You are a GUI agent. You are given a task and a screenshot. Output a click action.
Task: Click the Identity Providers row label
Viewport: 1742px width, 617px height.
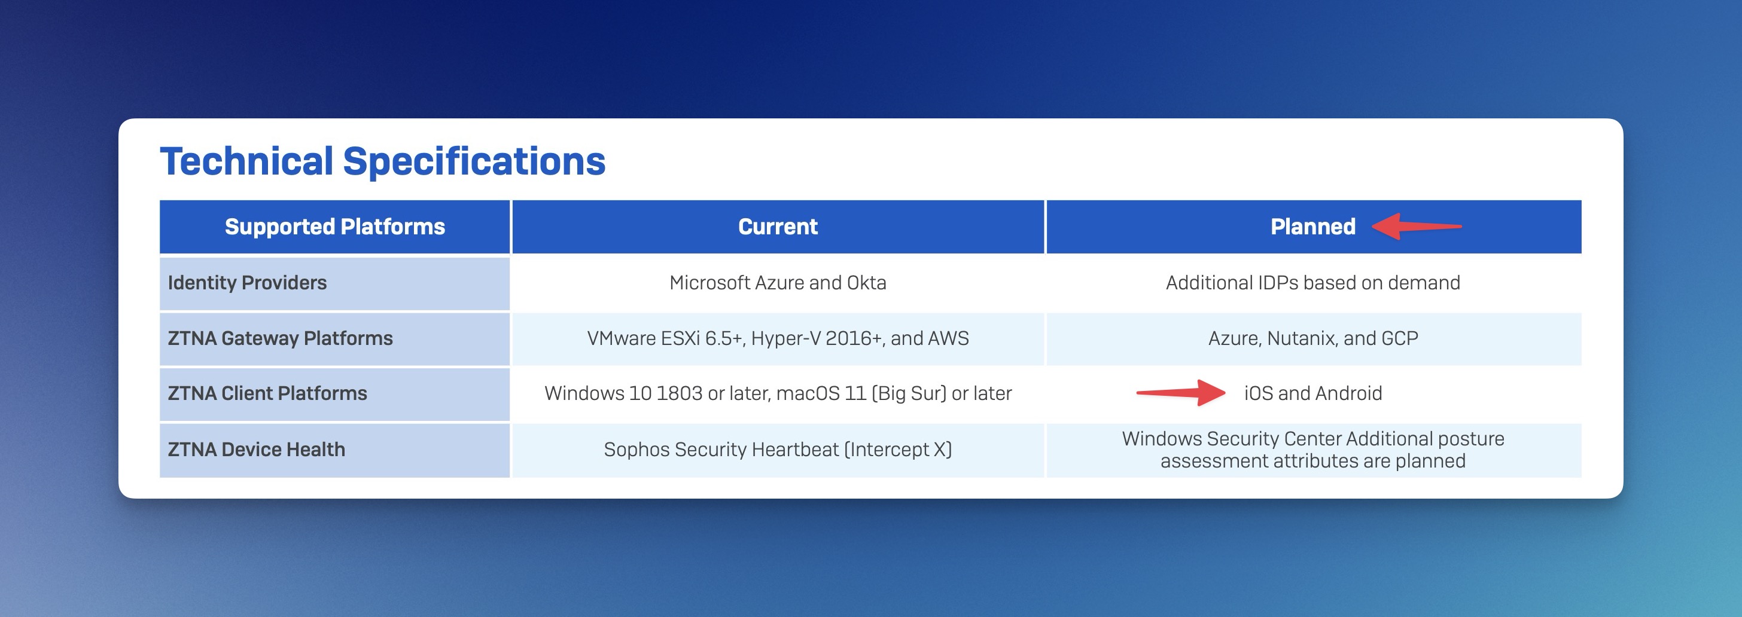pyautogui.click(x=247, y=282)
